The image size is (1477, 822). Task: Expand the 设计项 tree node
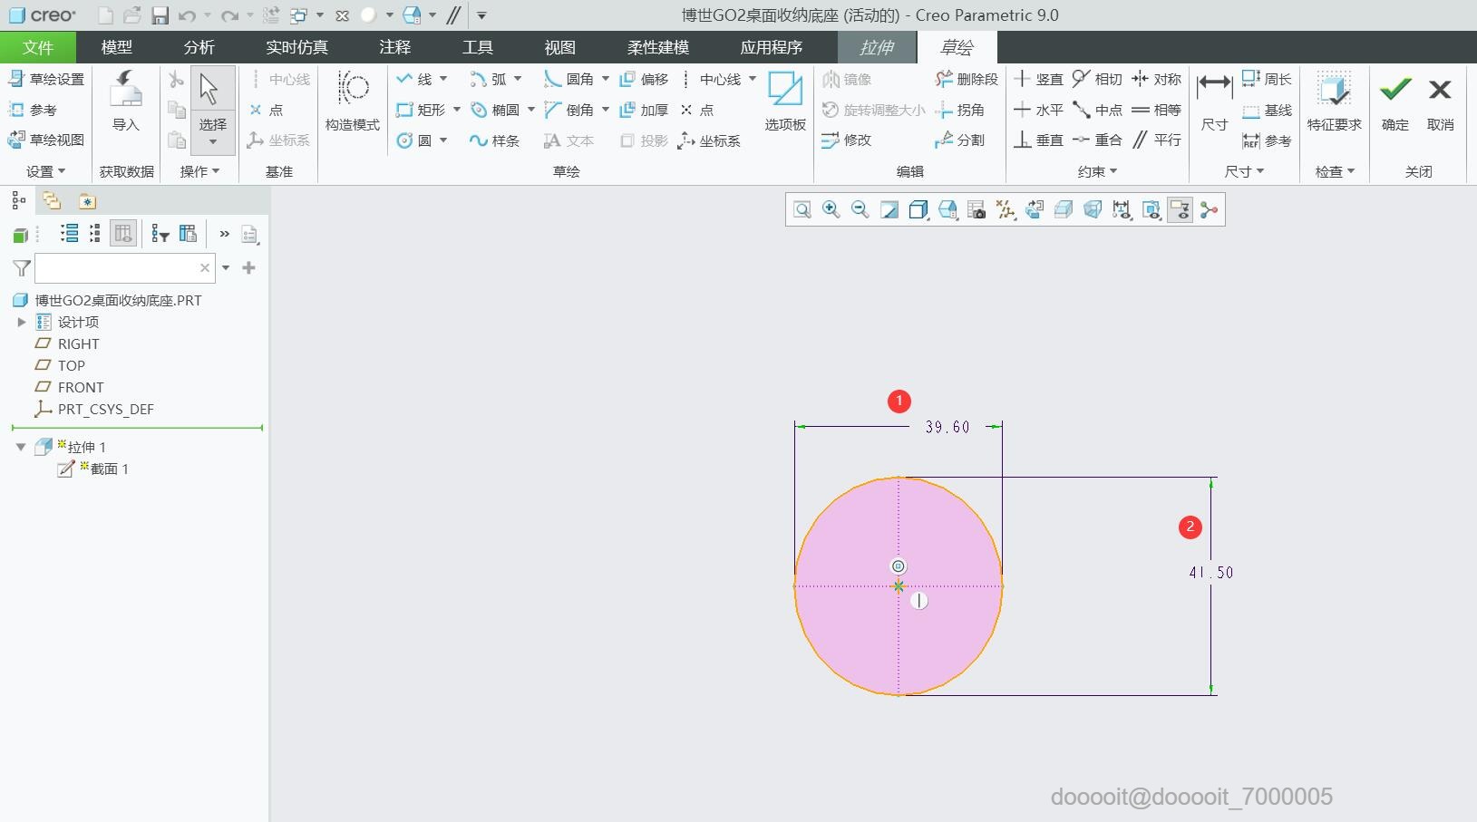[22, 322]
